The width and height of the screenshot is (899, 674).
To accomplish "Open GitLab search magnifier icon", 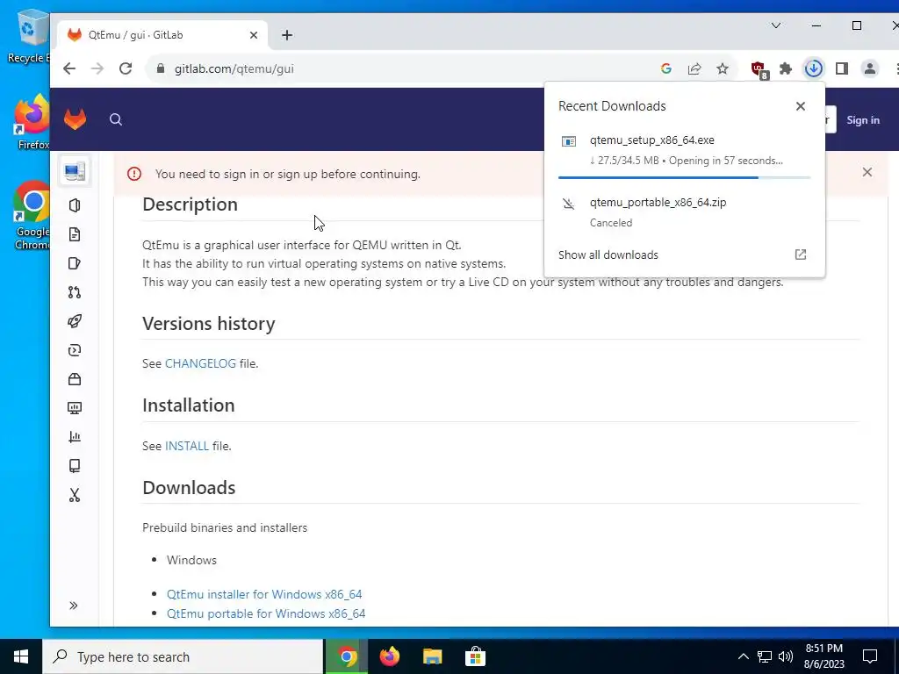I will [116, 119].
